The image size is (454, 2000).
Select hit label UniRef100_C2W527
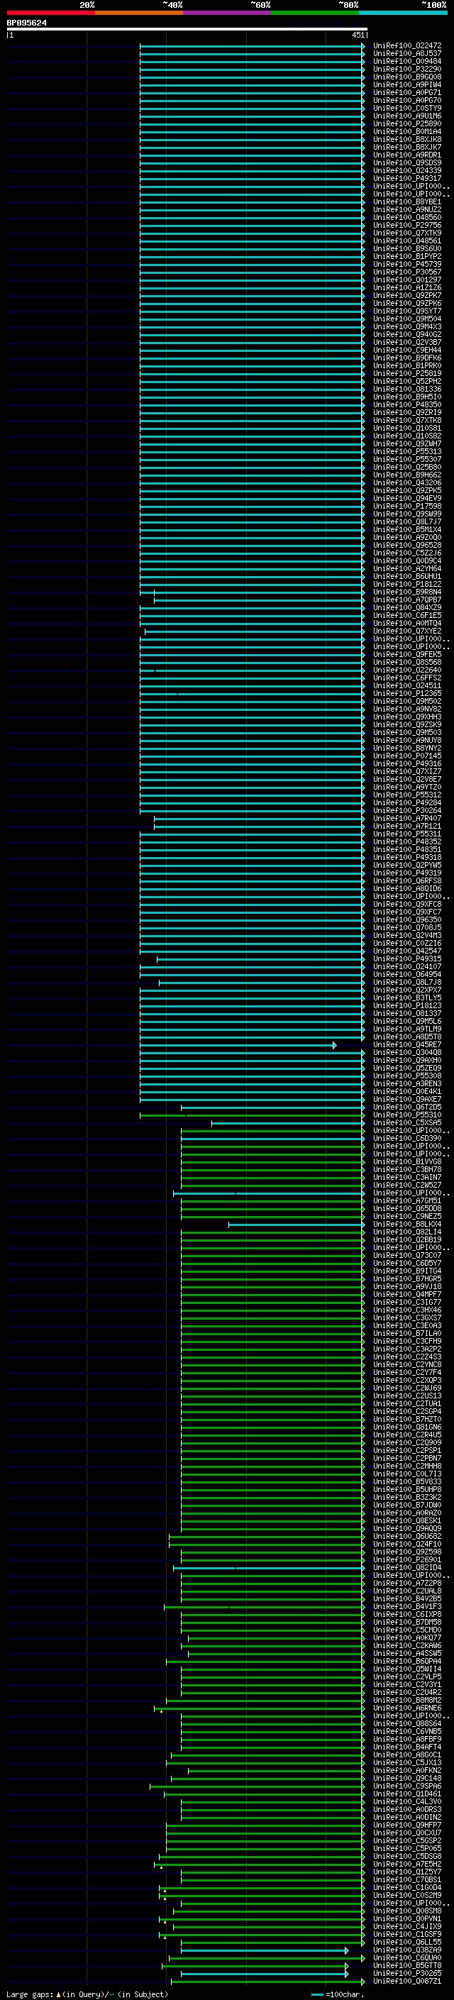coord(407,1186)
